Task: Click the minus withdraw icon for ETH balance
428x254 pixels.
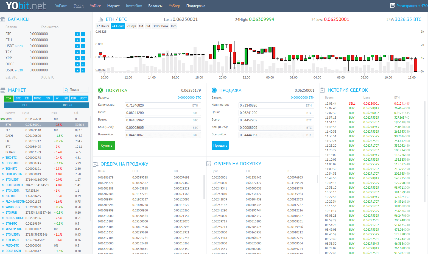Action: 83,40
